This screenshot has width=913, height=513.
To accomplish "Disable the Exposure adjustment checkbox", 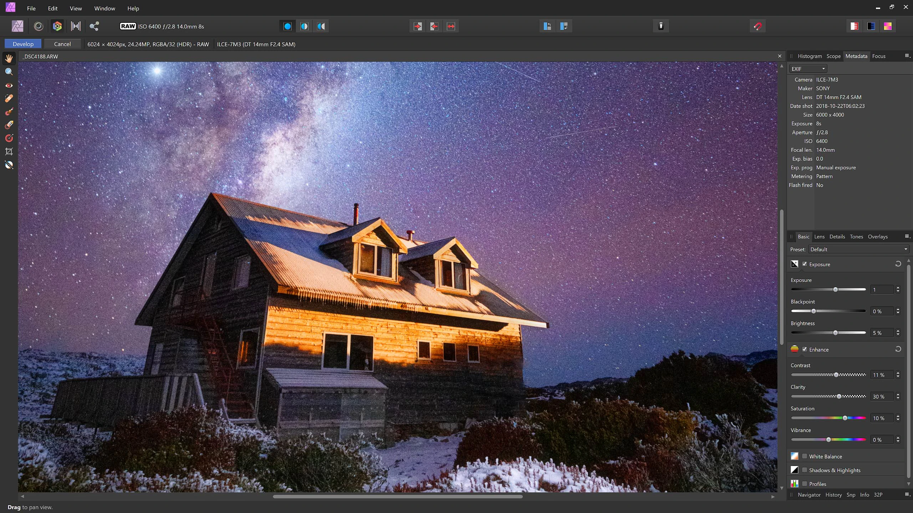I will click(x=805, y=264).
